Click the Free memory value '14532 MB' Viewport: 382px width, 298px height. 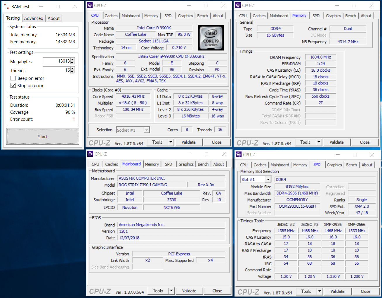tap(65, 42)
